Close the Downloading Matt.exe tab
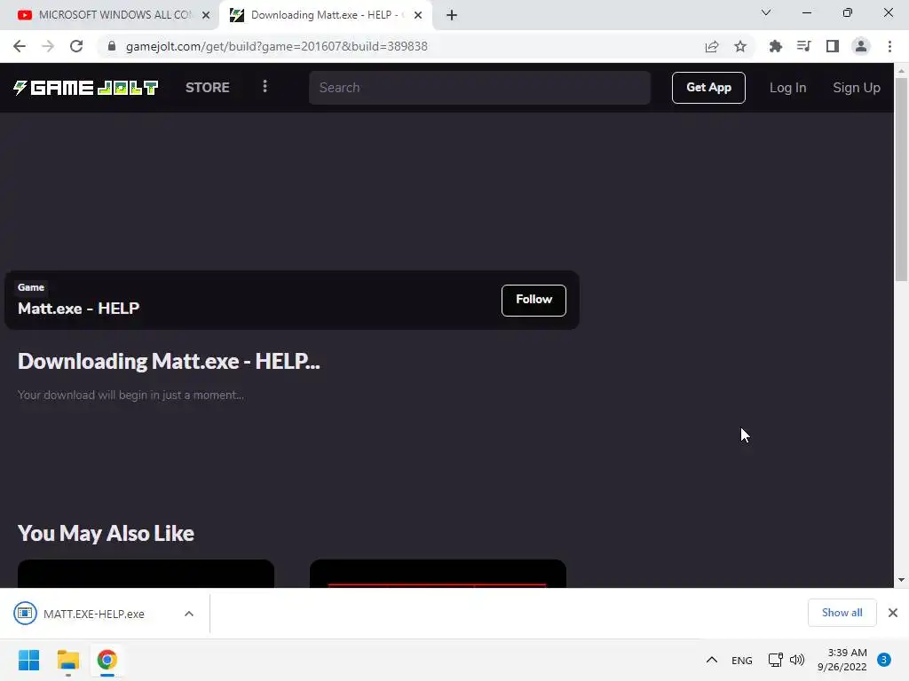The height and width of the screenshot is (681, 909). coord(418,15)
